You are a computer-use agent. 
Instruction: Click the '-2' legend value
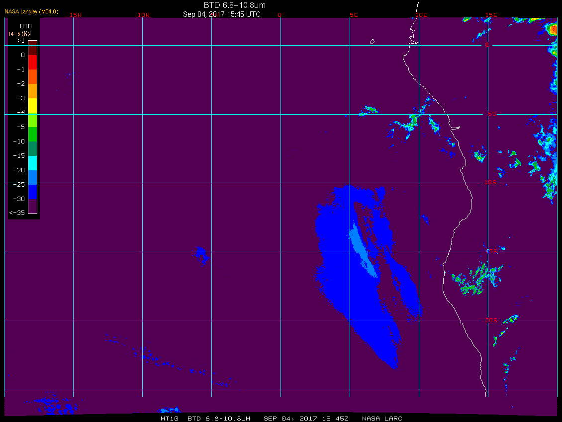(21, 84)
